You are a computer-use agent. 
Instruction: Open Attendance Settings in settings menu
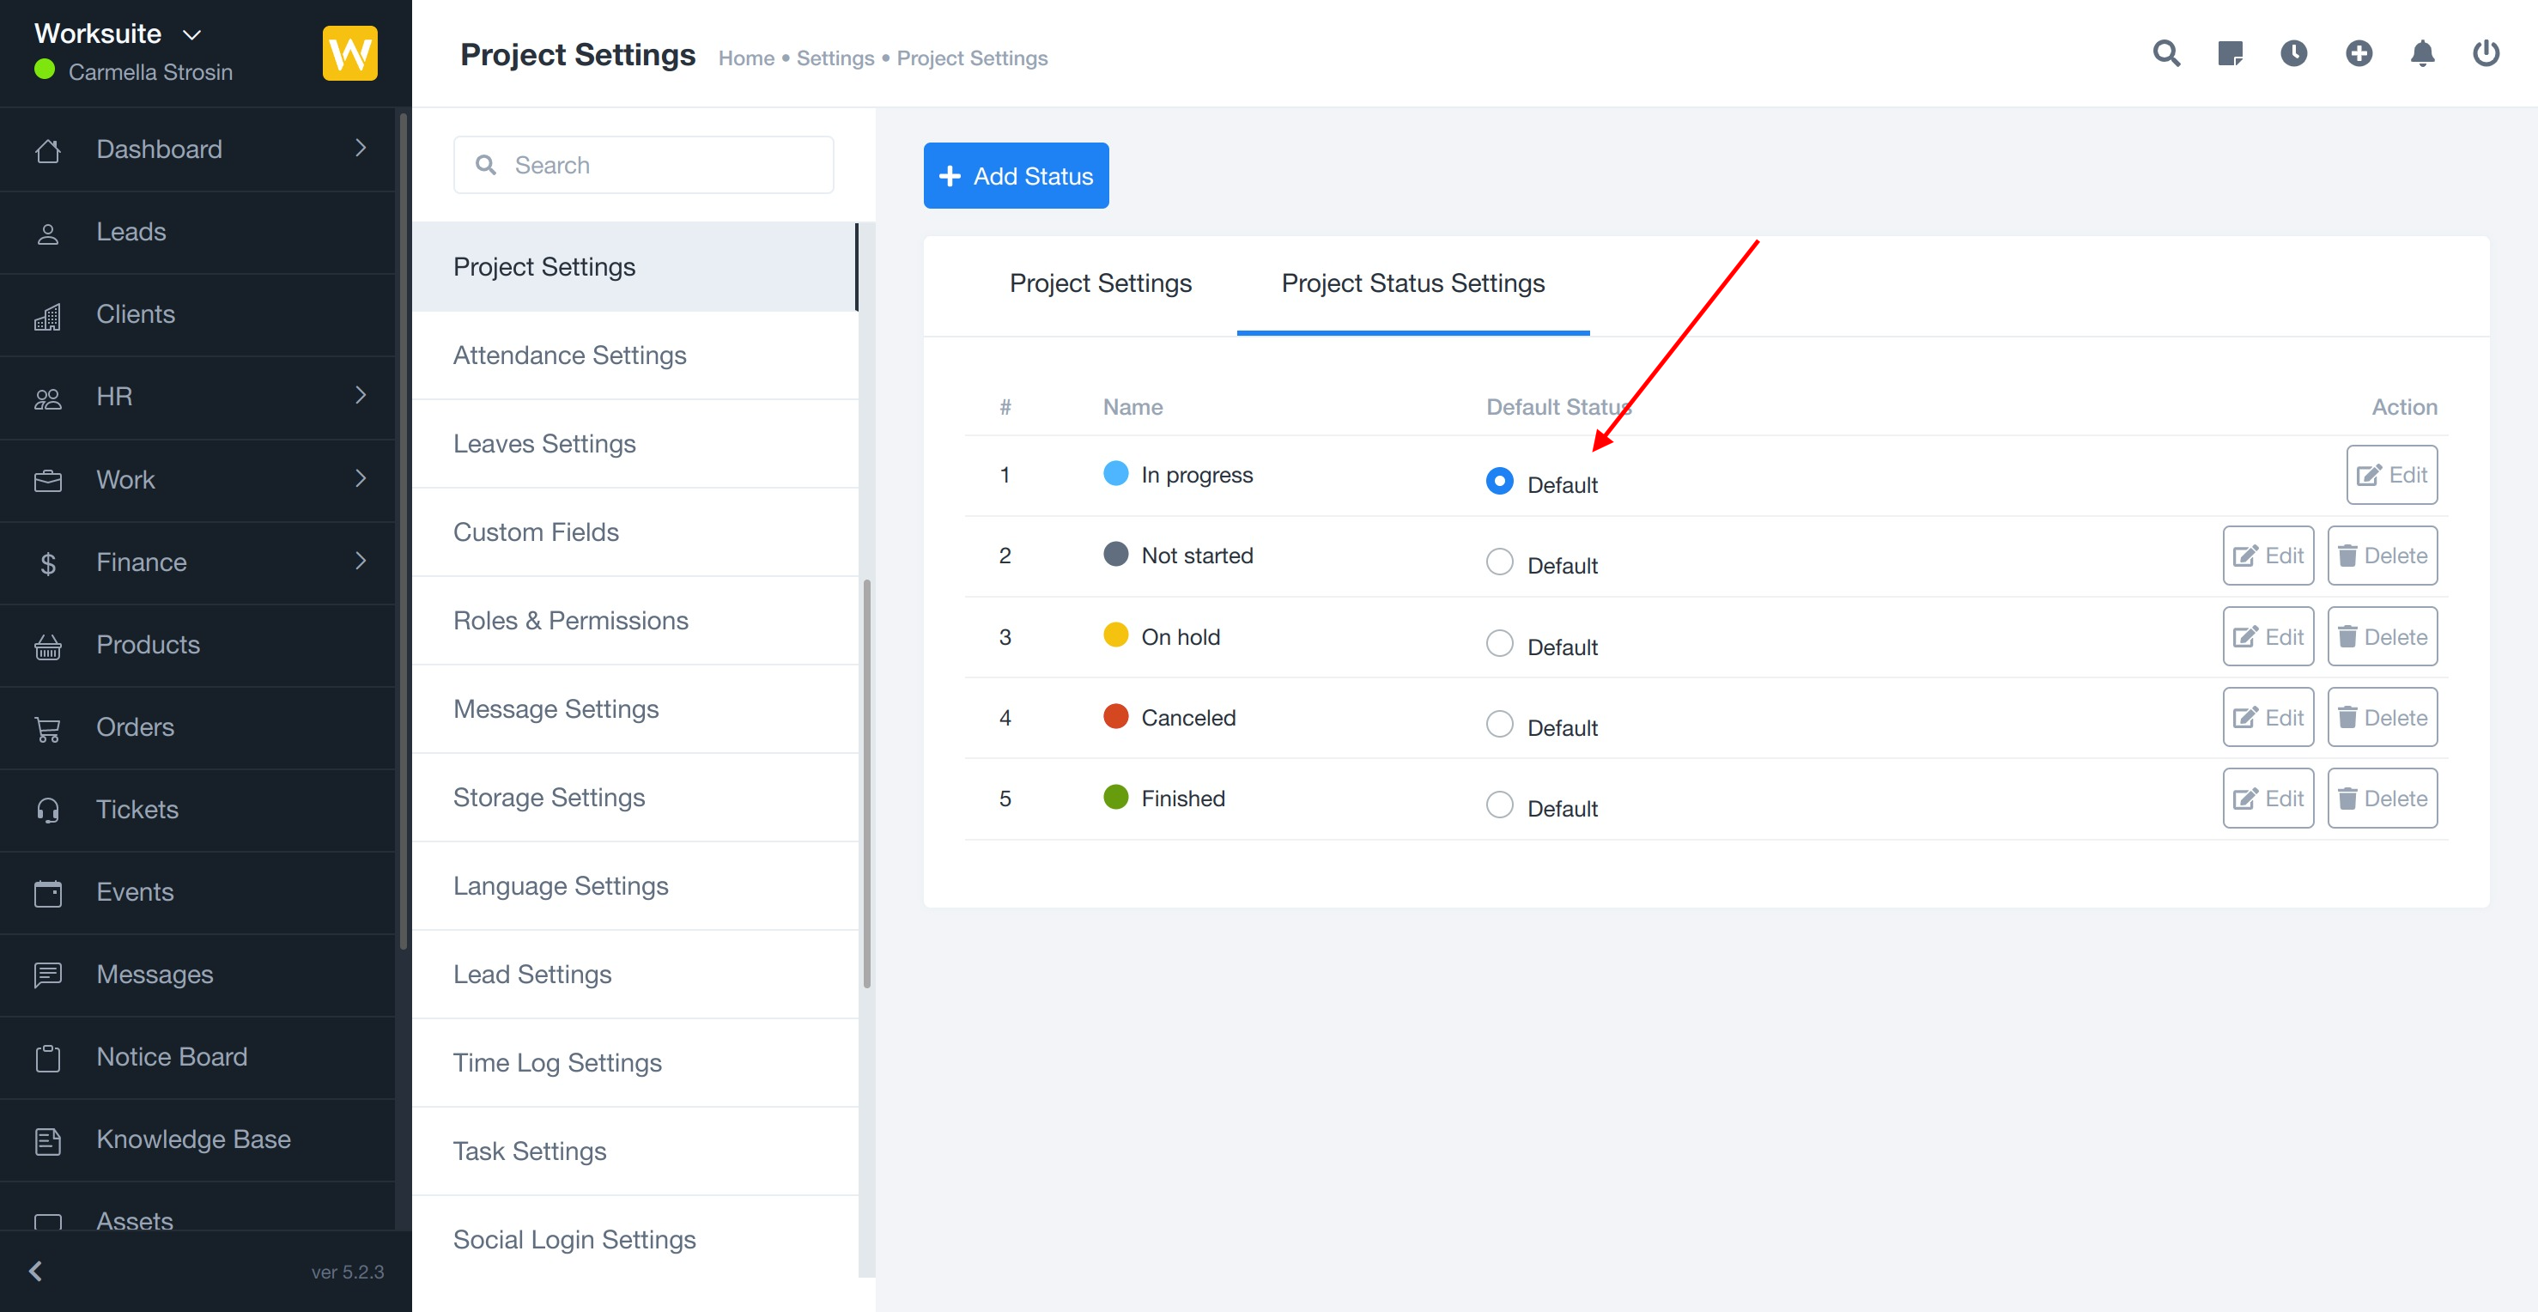(569, 355)
